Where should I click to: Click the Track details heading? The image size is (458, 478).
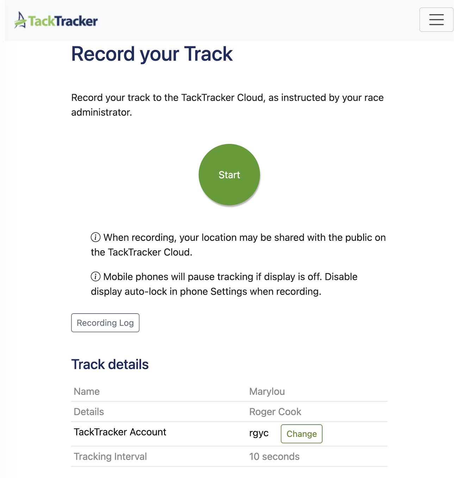110,364
